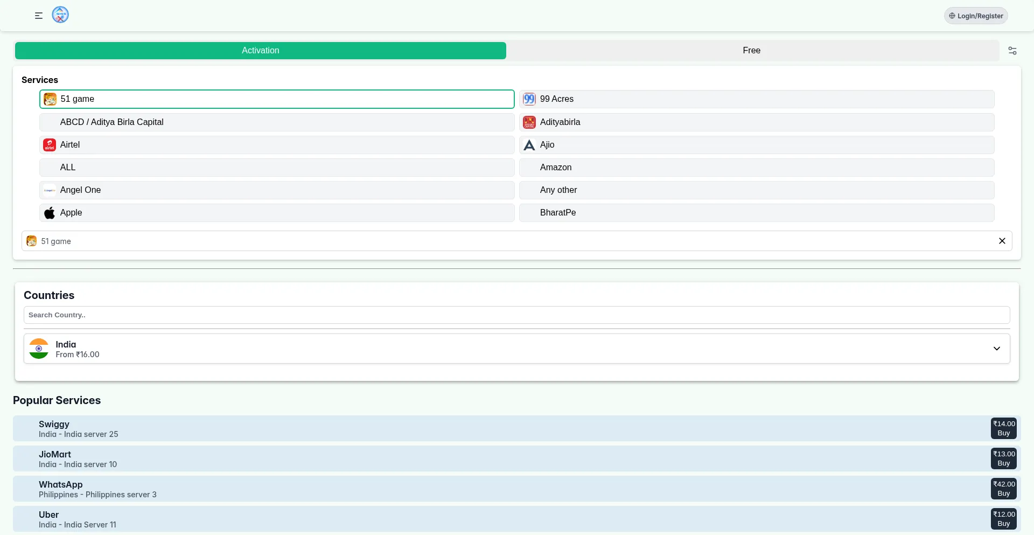Click the Ajio service label
The image size is (1034, 535).
tap(547, 145)
